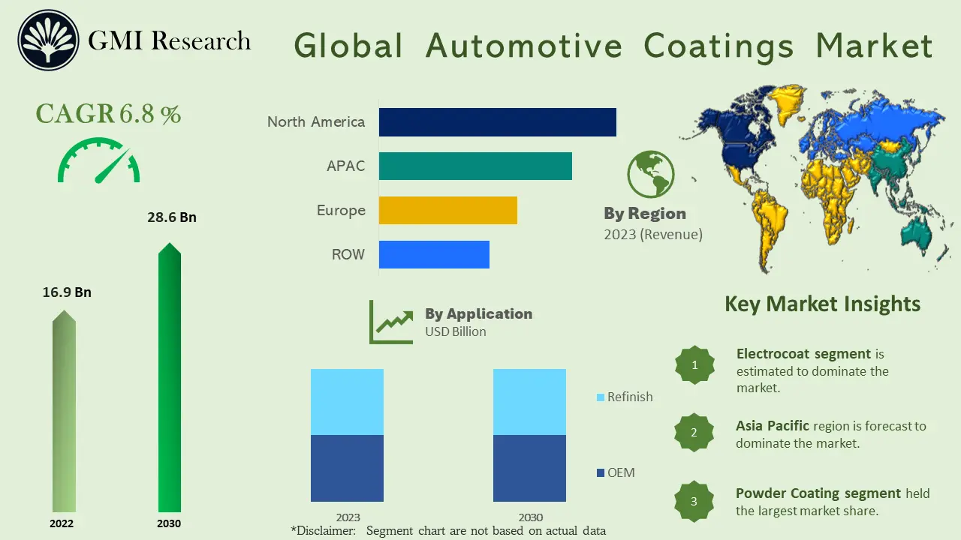The width and height of the screenshot is (961, 540).
Task: Click the 2030 stacked column
Action: pos(529,435)
